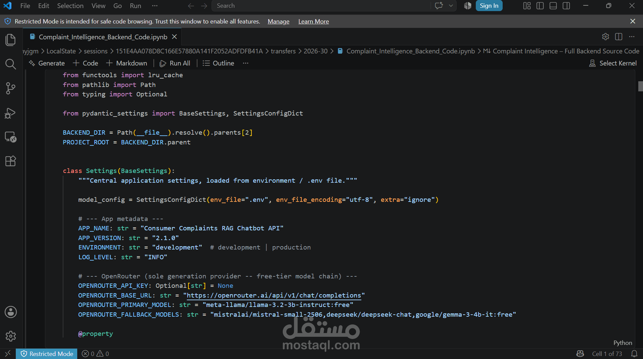643x359 pixels.
Task: Click Select Kernel button
Action: point(613,63)
